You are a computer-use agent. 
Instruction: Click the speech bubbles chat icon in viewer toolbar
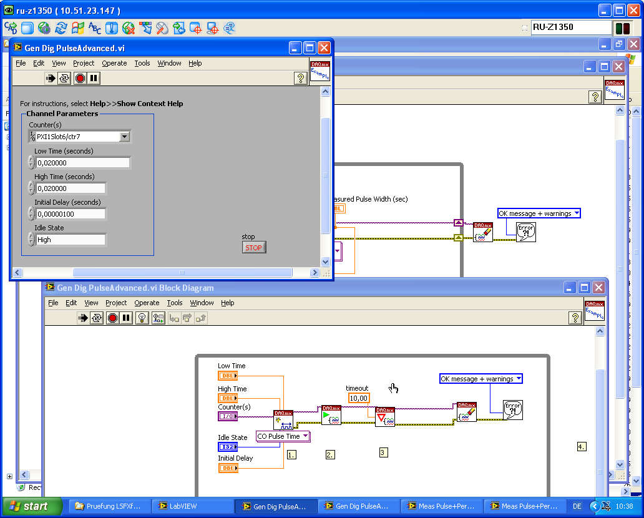tap(229, 28)
